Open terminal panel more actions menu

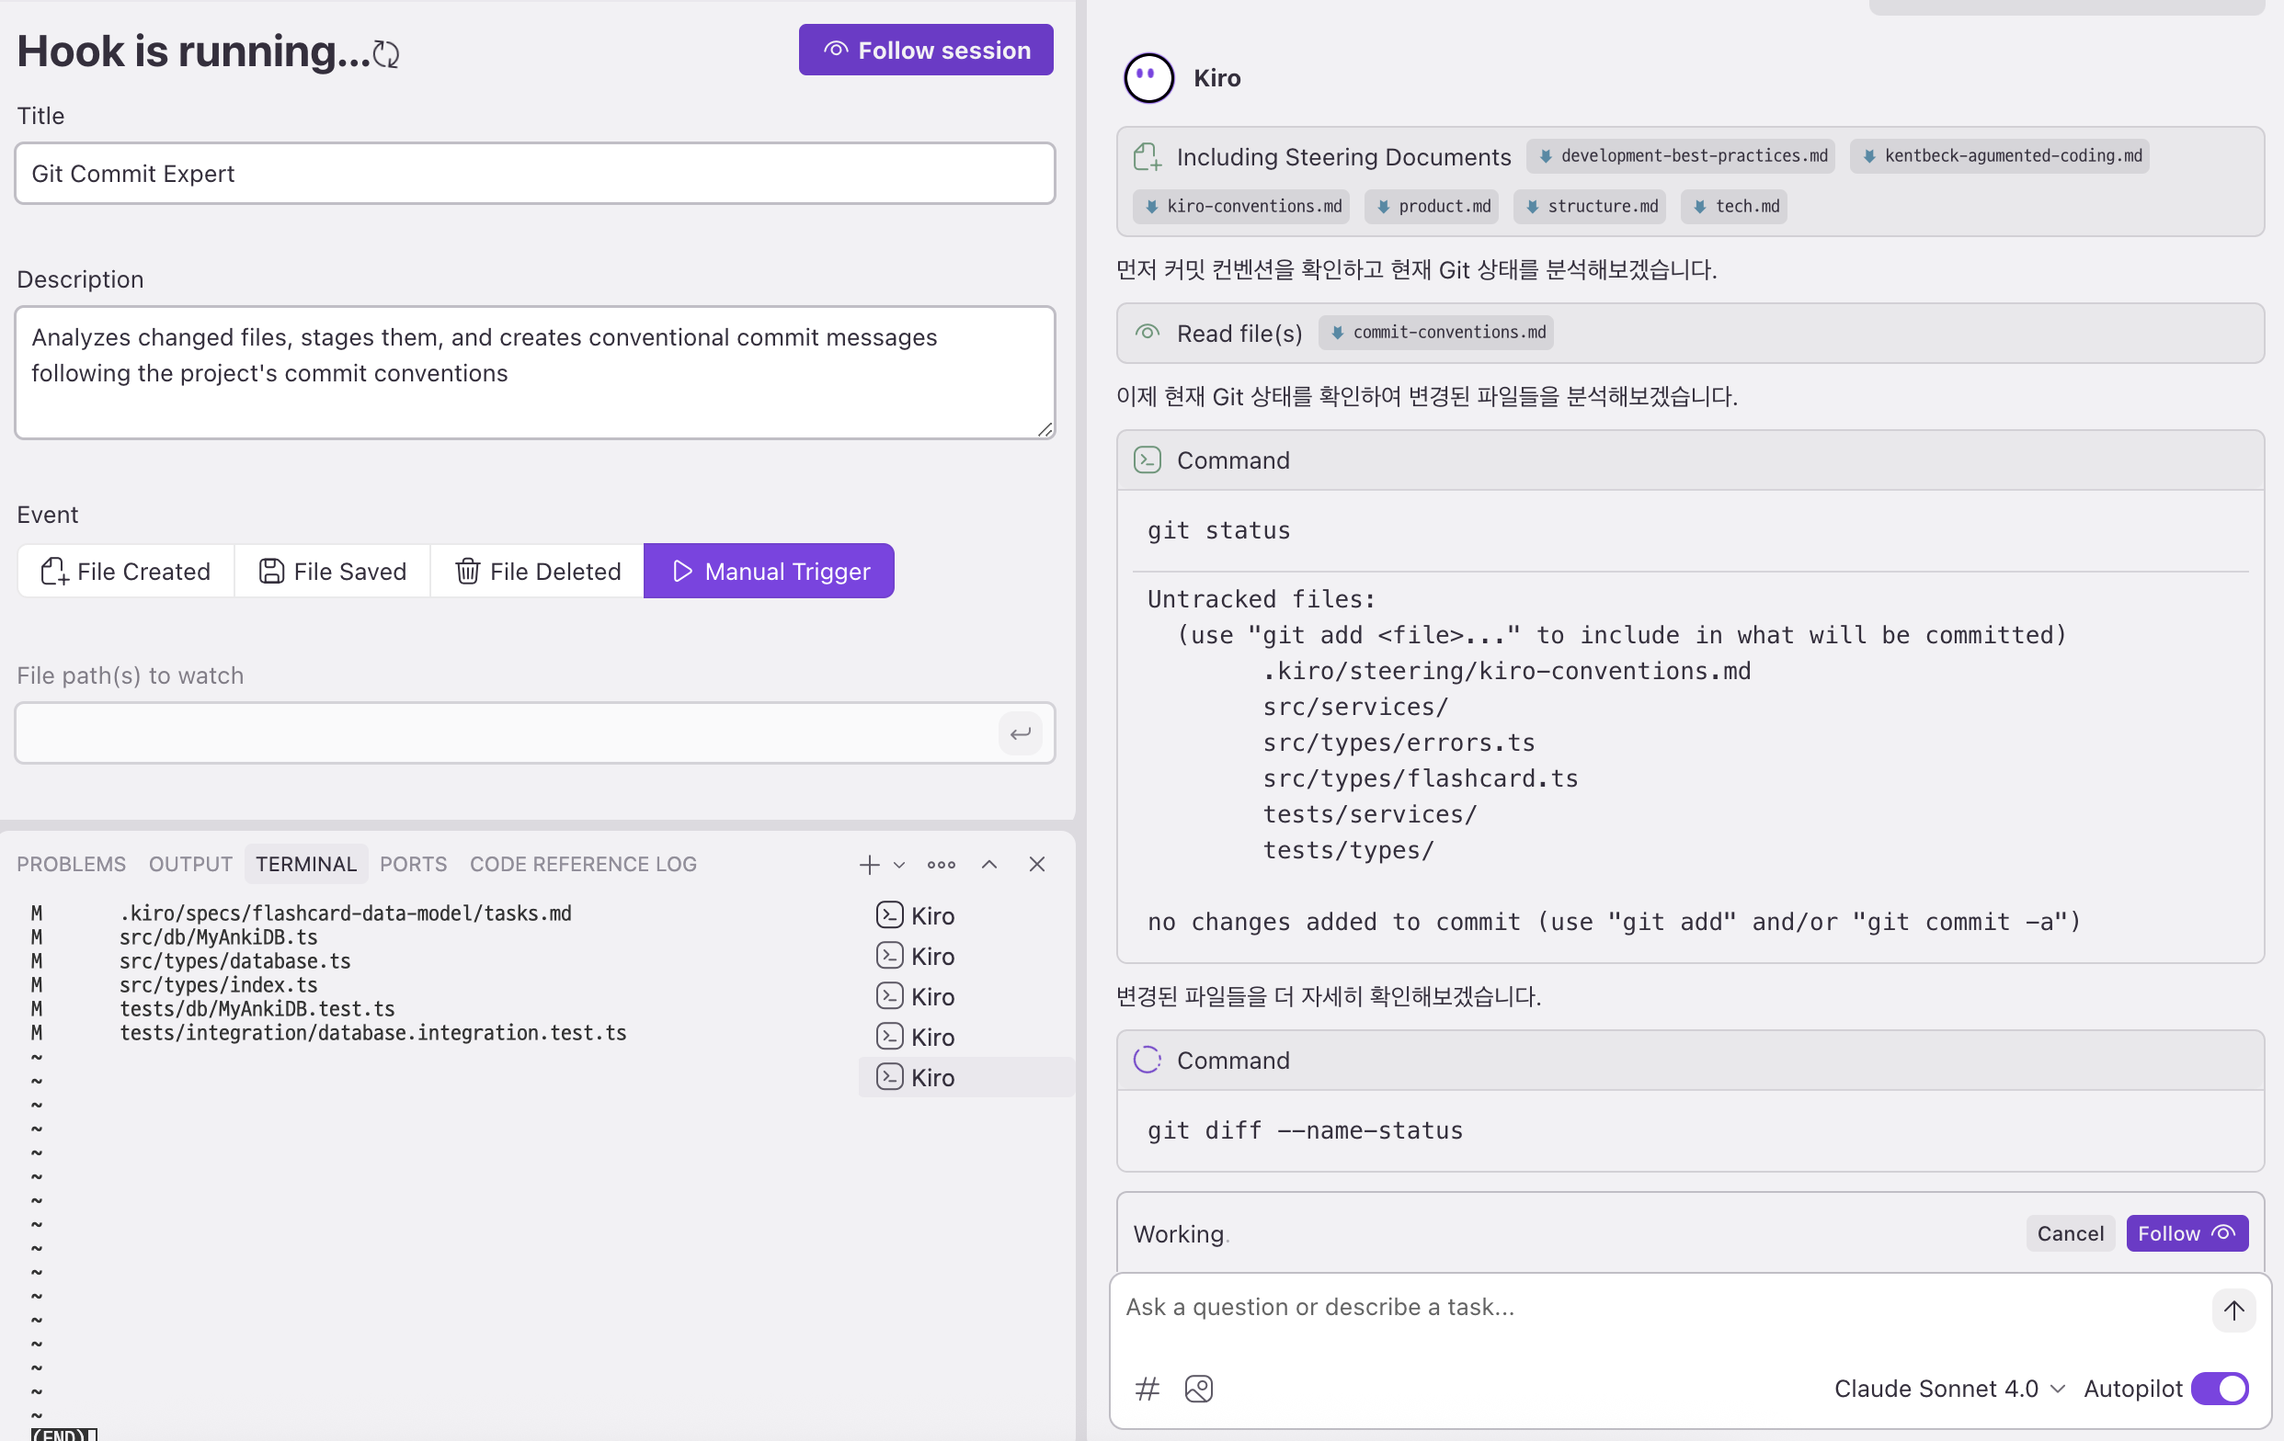coord(941,865)
